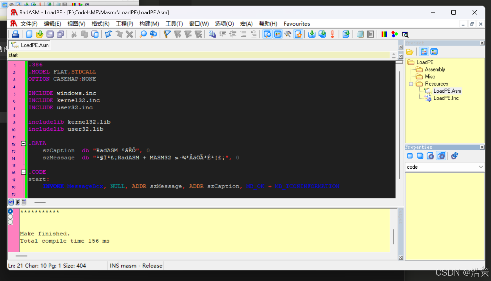491x281 pixels.
Task: Open the 工程(P) menu
Action: pyautogui.click(x=124, y=24)
